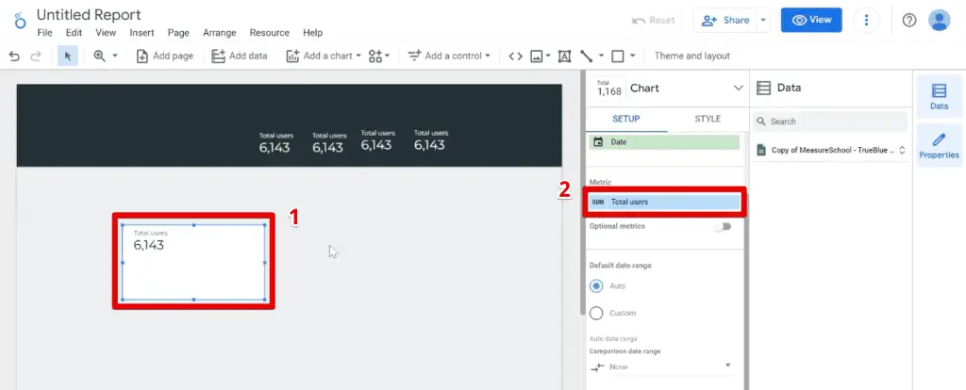This screenshot has width=966, height=390.
Task: Click the Total users metric field
Action: [664, 202]
